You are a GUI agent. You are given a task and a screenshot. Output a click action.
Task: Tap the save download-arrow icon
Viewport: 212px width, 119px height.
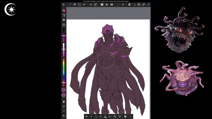[x=105, y=116]
